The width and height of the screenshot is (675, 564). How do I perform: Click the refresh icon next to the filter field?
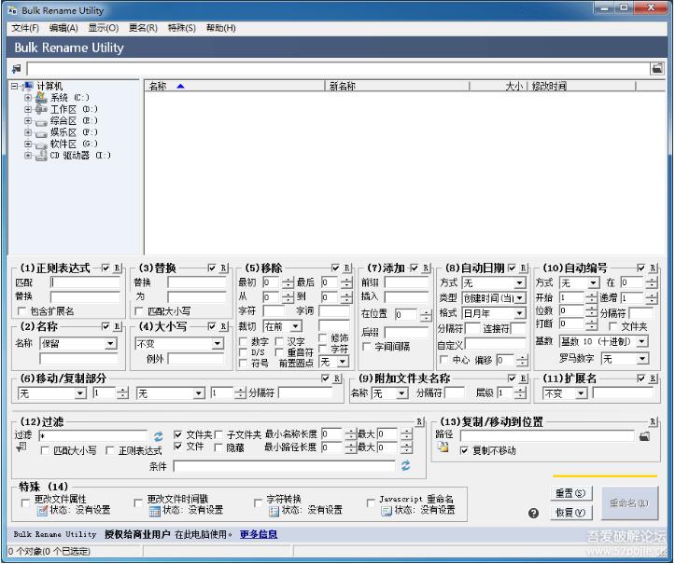(159, 435)
